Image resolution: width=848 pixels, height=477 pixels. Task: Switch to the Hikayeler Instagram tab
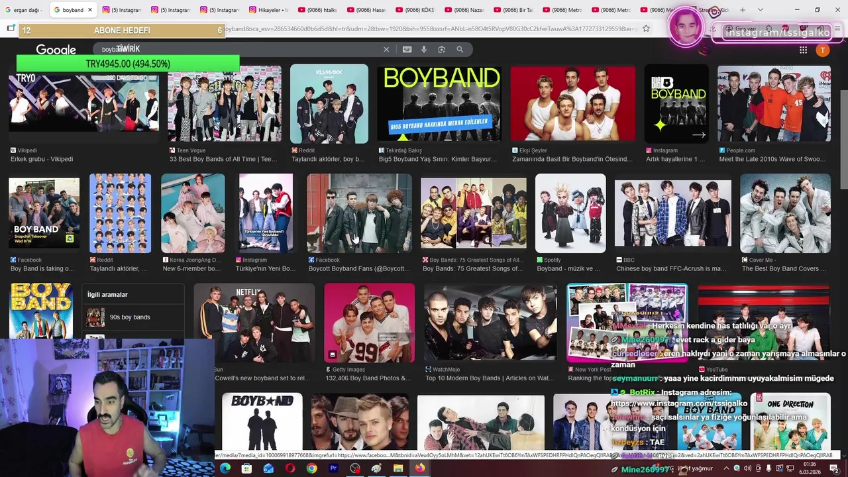click(269, 10)
